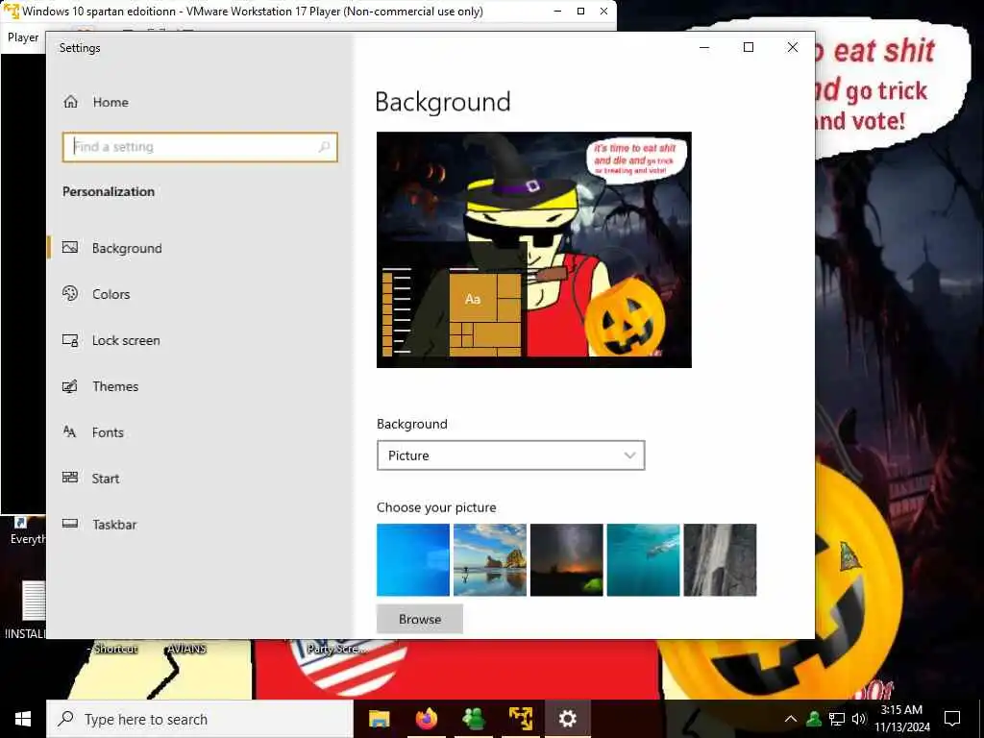
Task: Choose the underwater swimmer wallpaper
Action: click(x=643, y=560)
